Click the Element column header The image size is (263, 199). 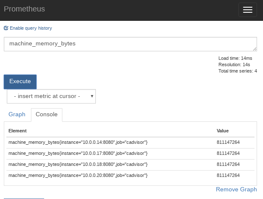(x=17, y=131)
